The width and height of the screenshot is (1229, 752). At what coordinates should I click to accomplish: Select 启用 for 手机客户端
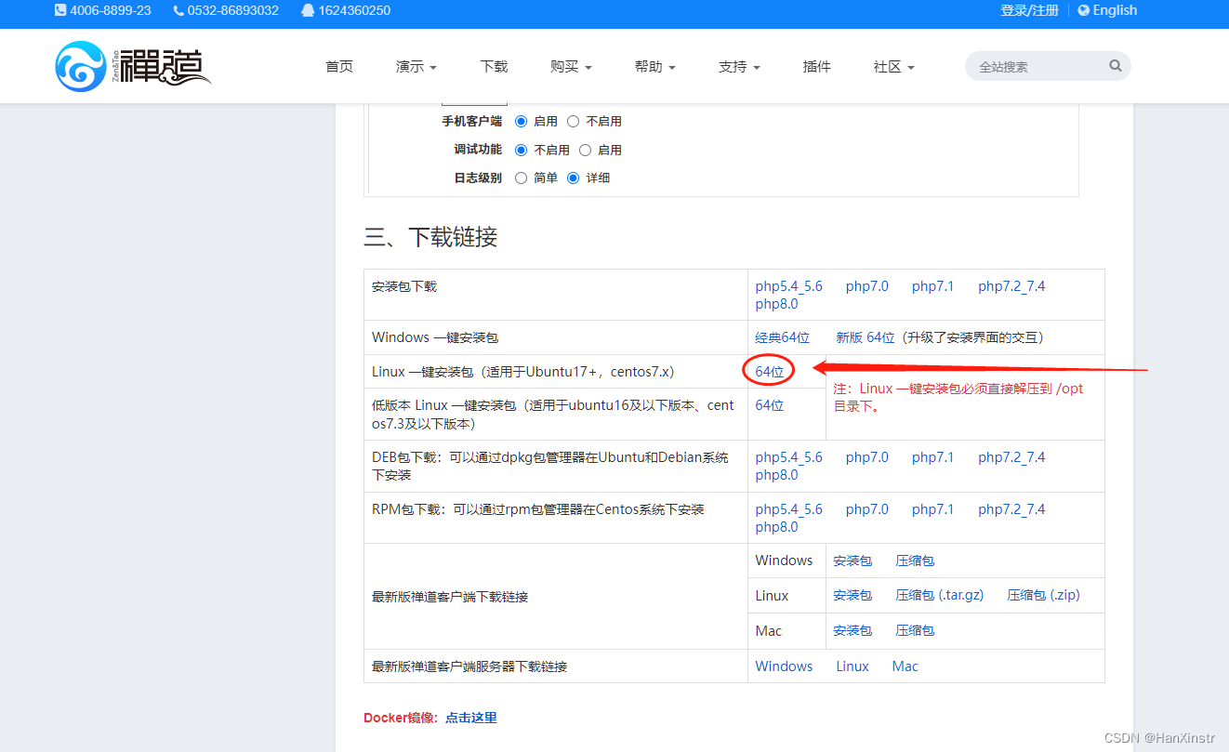(x=521, y=121)
